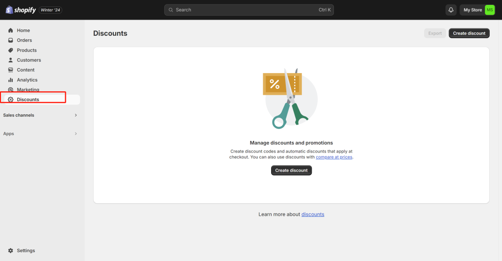
Task: Expand Sales channels chevron
Action: (x=76, y=115)
